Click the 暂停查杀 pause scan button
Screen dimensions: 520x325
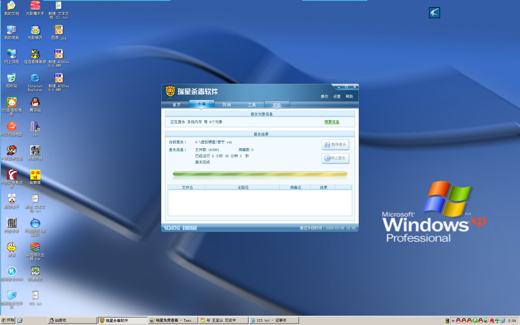point(336,145)
